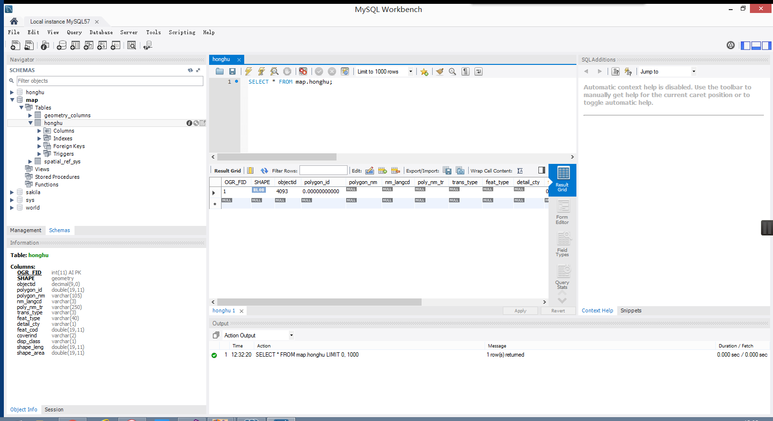Save the script to file icon
The image size is (773, 421).
pos(232,71)
